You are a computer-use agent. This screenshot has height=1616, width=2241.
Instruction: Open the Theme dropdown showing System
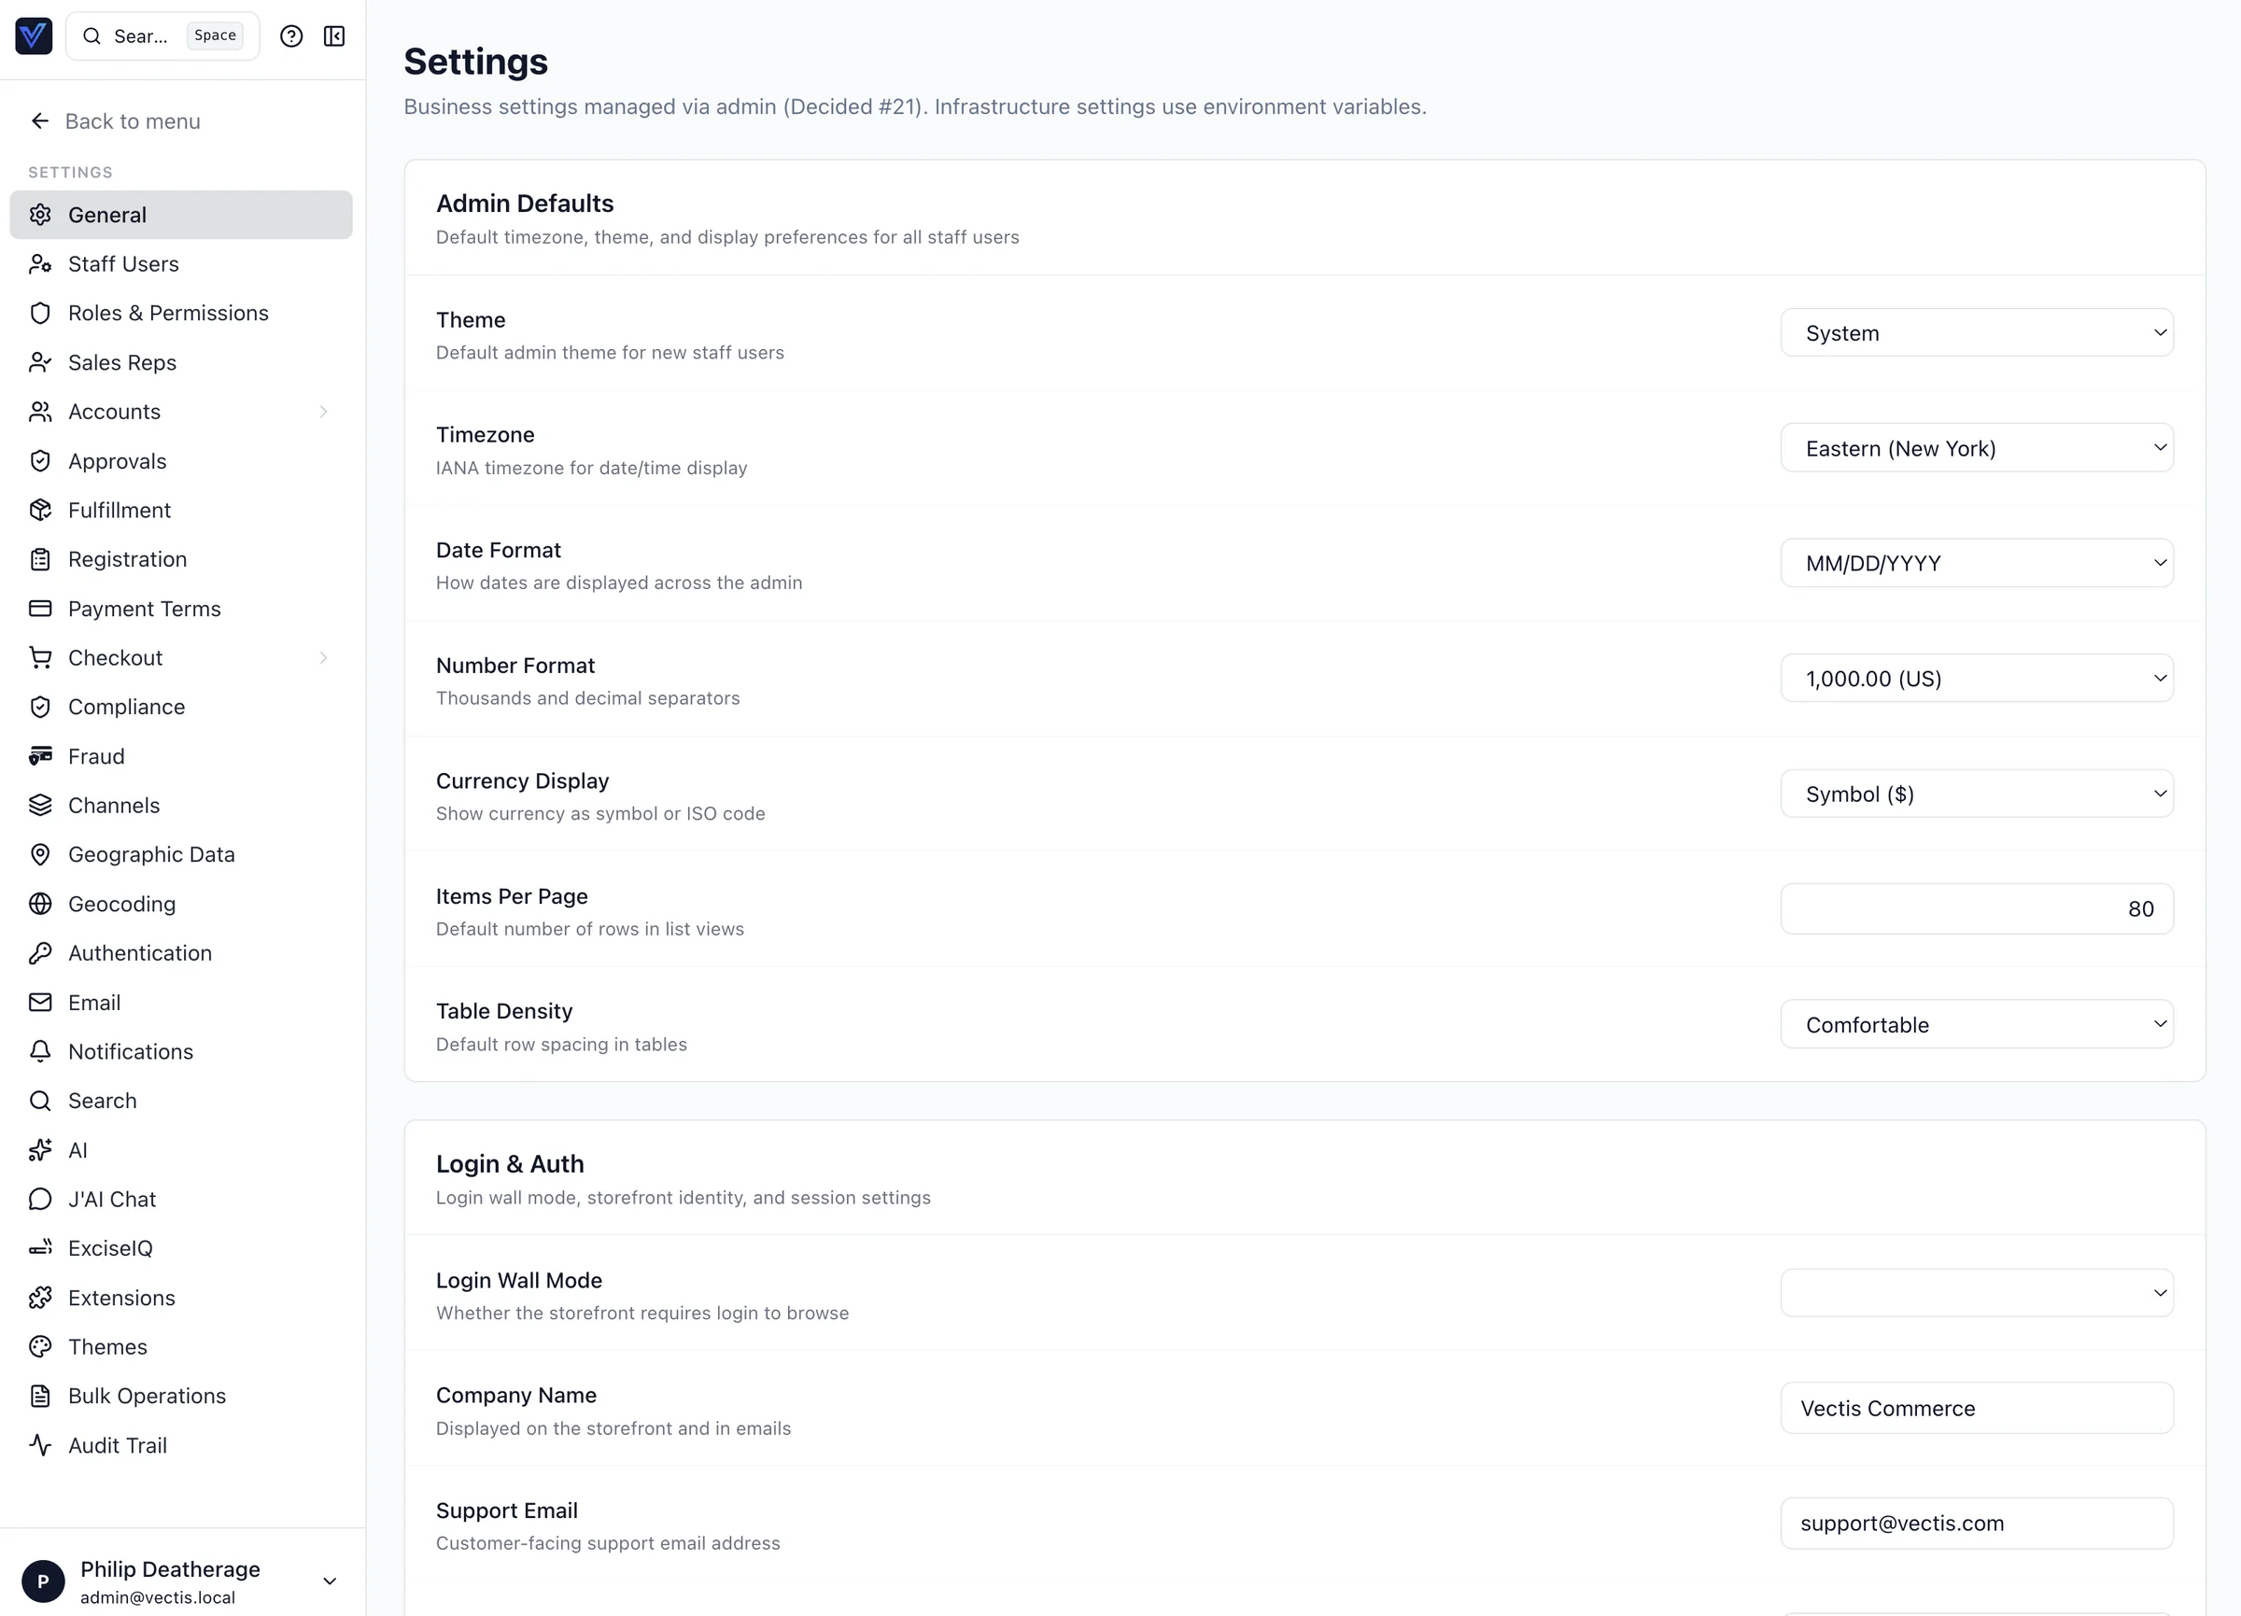pyautogui.click(x=1976, y=333)
